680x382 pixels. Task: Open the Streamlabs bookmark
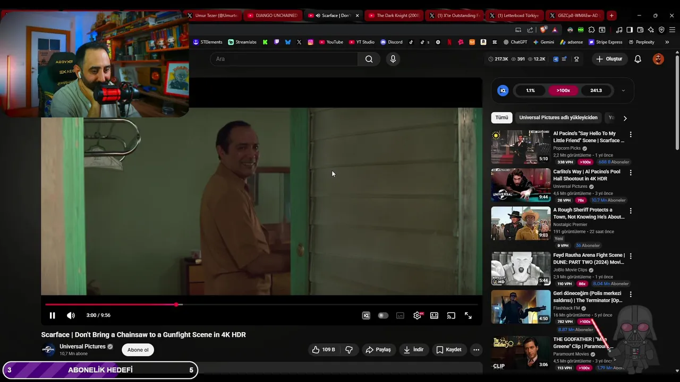(242, 42)
